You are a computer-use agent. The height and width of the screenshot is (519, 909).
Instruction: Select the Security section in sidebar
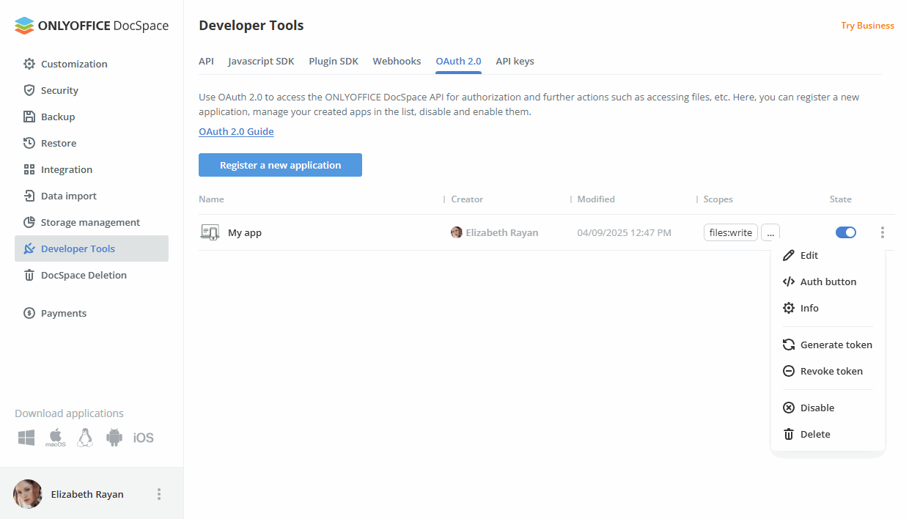coord(59,89)
